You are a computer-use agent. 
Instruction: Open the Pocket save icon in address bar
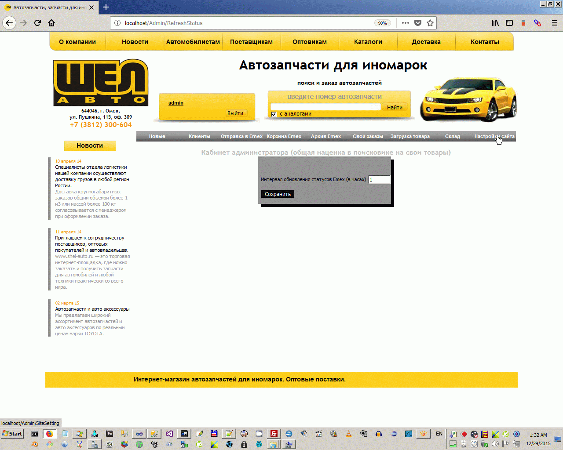(x=418, y=23)
